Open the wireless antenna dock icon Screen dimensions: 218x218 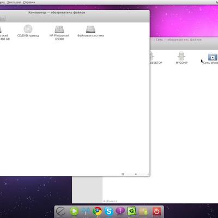pyautogui.click(x=86, y=211)
